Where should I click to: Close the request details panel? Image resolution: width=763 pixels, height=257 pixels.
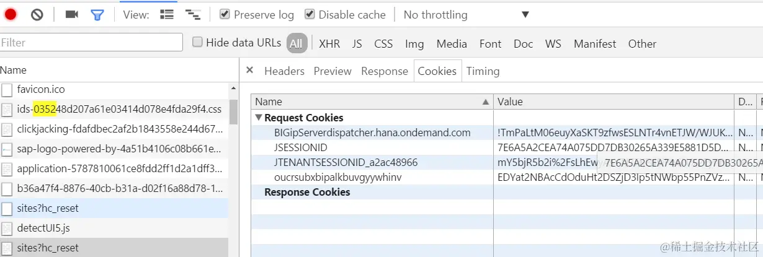[x=250, y=71]
